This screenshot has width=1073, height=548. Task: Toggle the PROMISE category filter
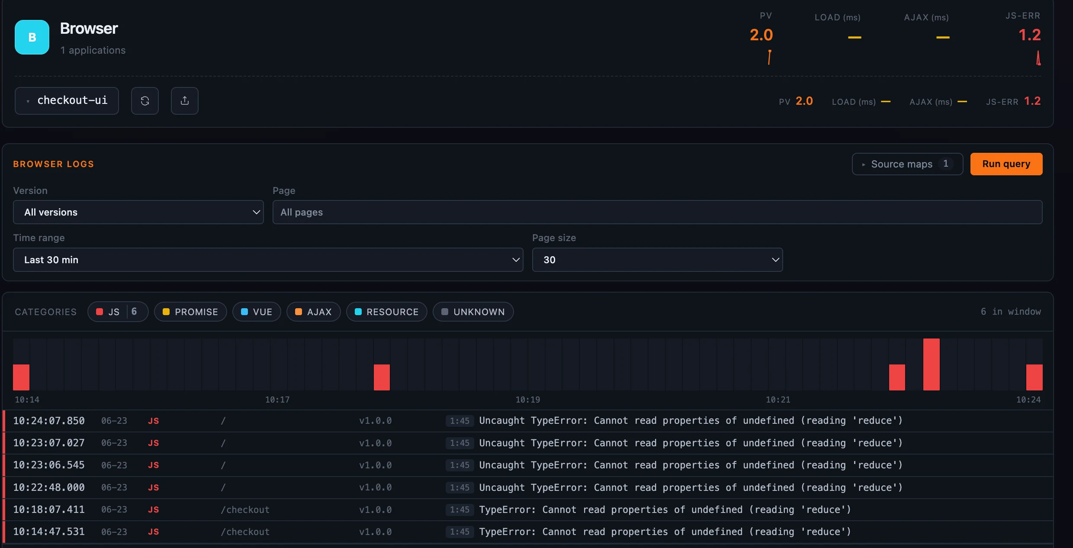[190, 312]
